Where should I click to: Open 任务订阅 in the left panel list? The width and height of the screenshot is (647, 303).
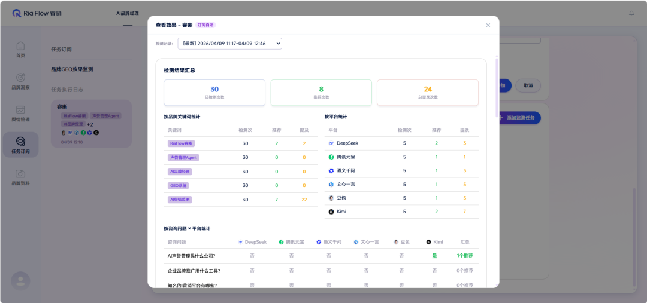point(61,50)
